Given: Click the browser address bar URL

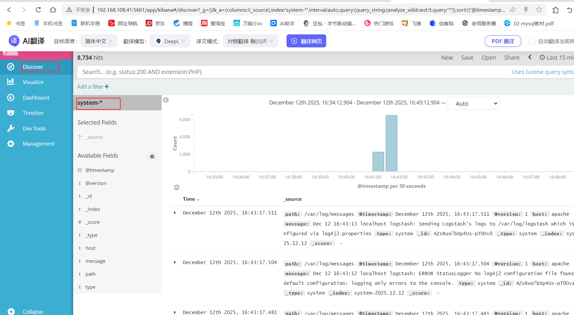Looking at the screenshot, I should pyautogui.click(x=301, y=10).
